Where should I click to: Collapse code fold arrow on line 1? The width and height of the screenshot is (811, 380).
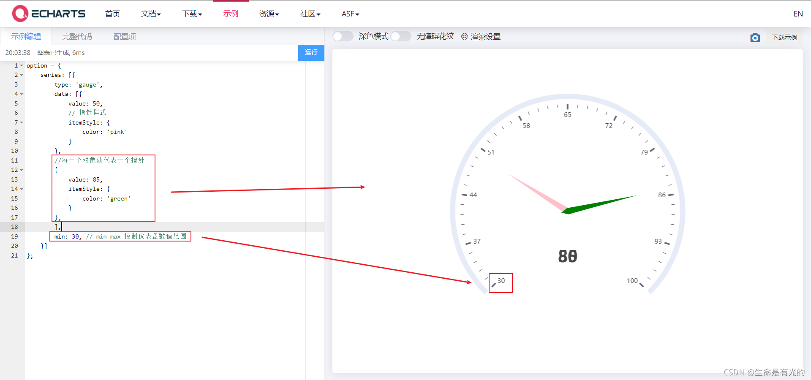pyautogui.click(x=22, y=65)
